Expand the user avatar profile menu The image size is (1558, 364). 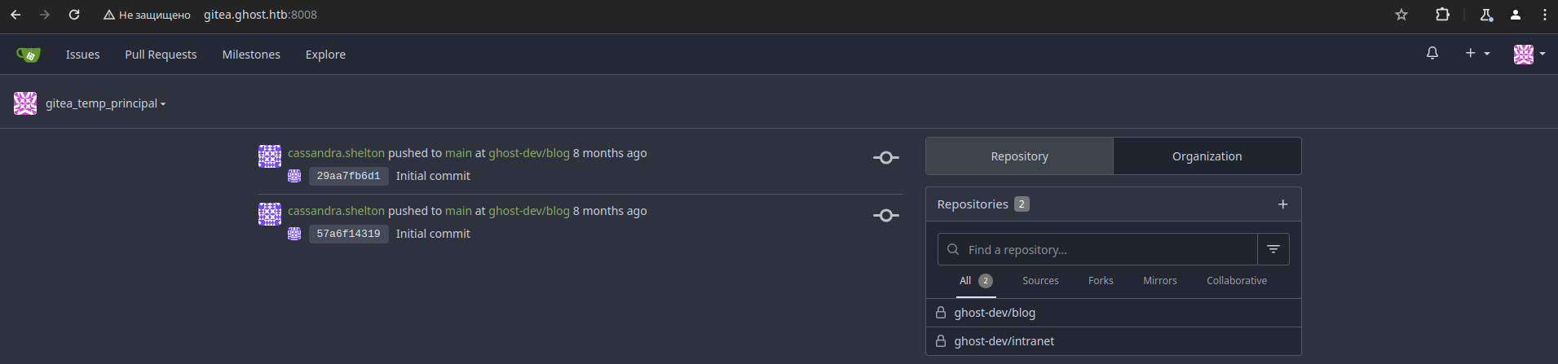pyautogui.click(x=1529, y=54)
